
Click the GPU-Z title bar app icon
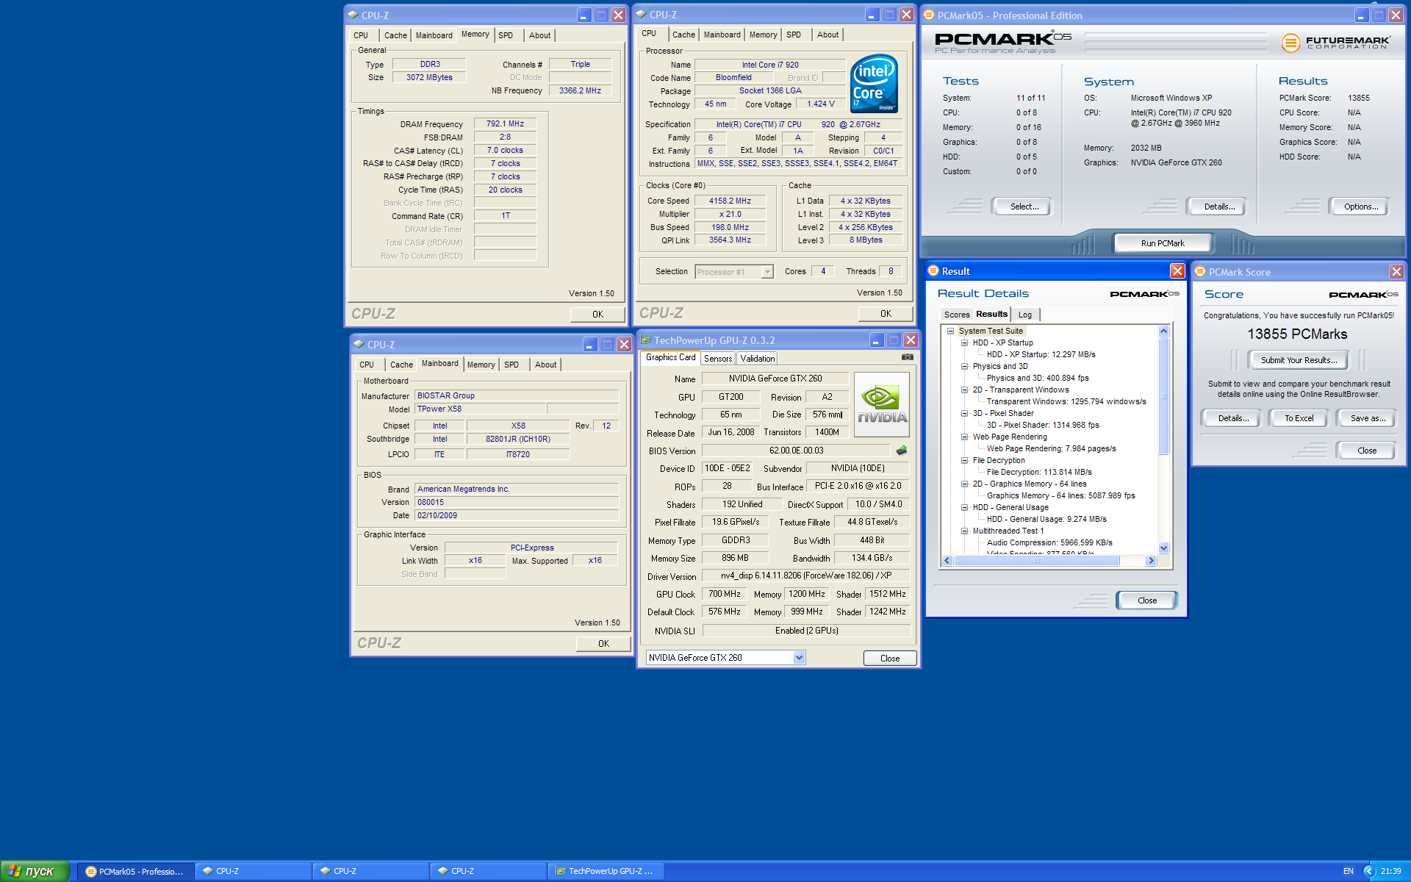(x=646, y=340)
